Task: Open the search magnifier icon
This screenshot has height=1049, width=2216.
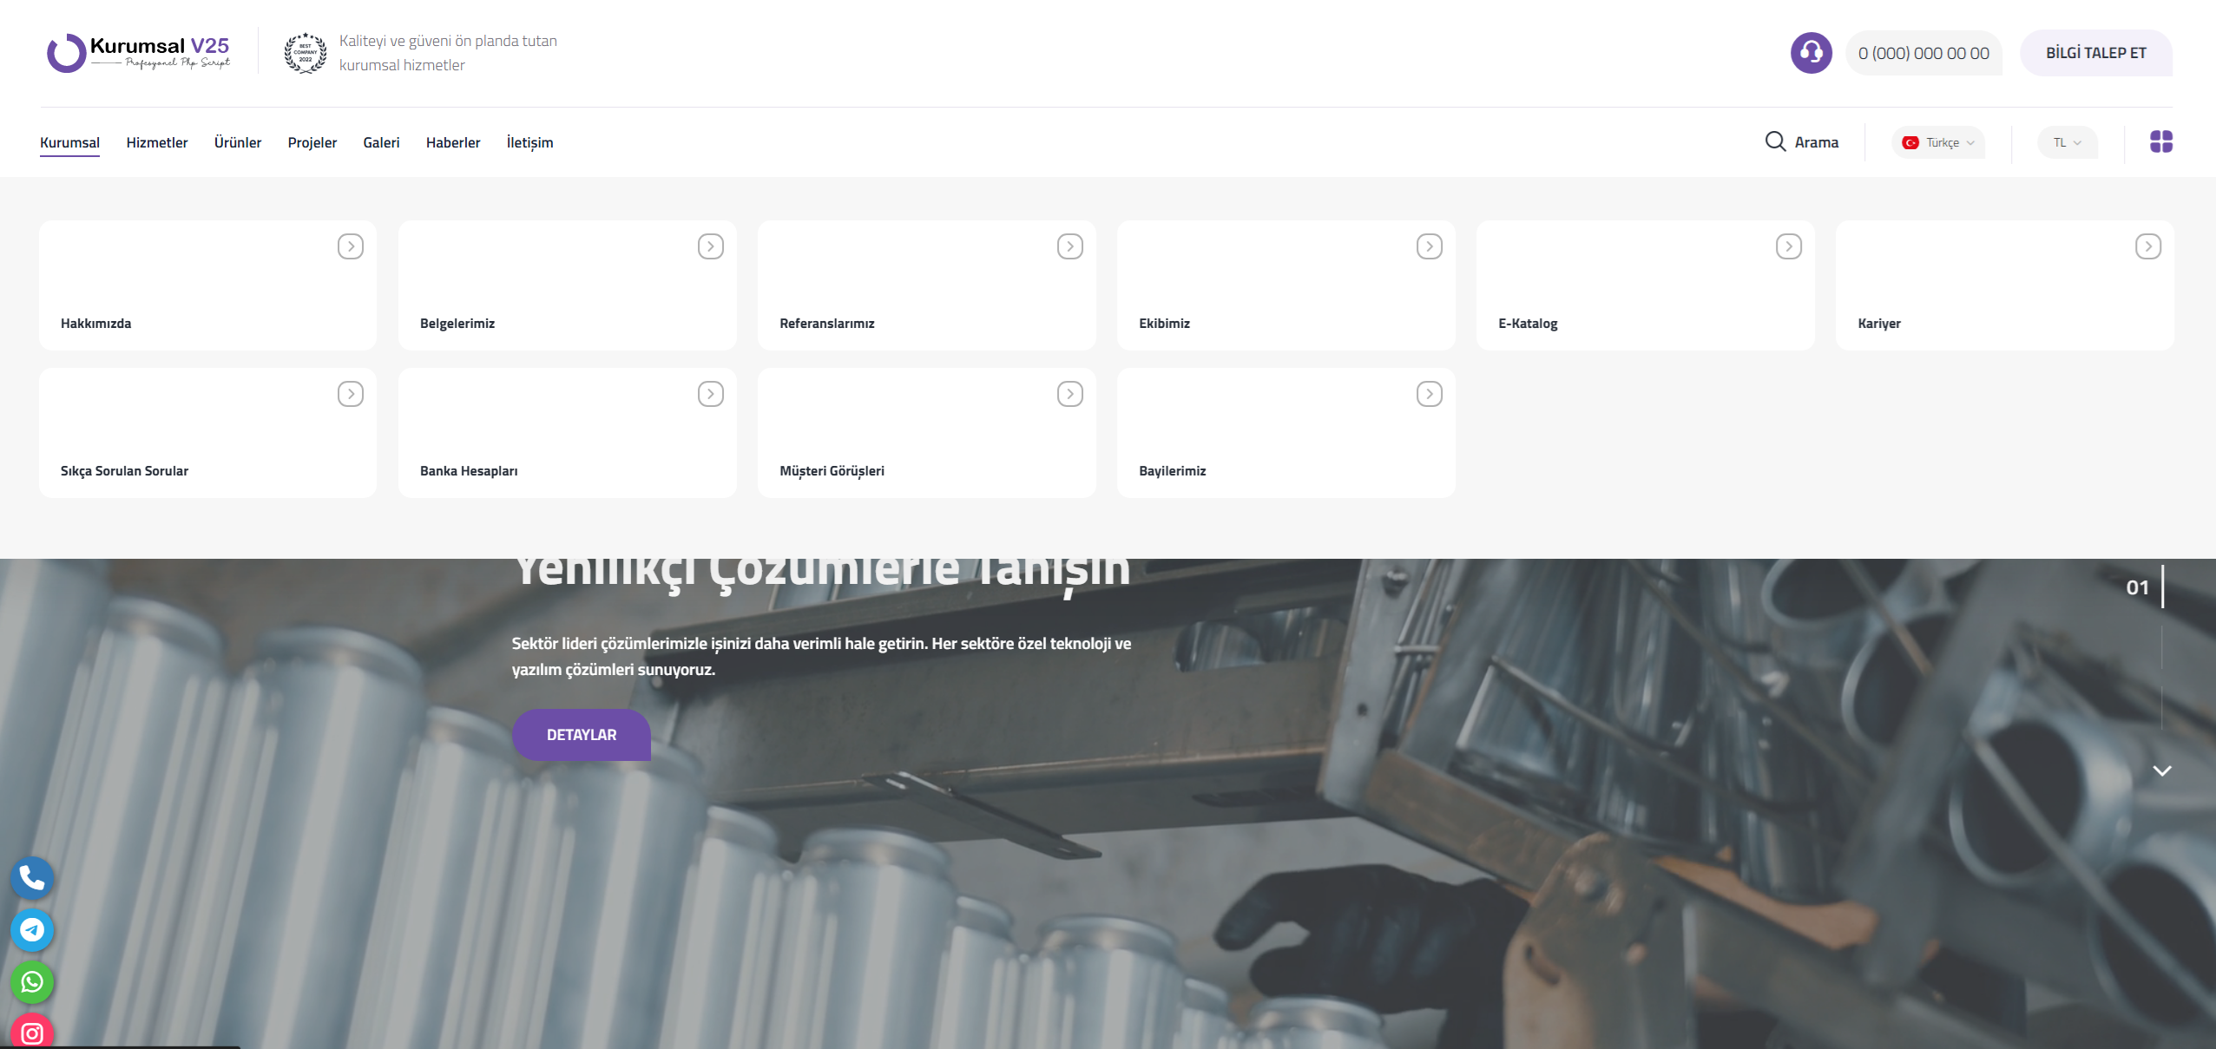Action: pyautogui.click(x=1775, y=141)
